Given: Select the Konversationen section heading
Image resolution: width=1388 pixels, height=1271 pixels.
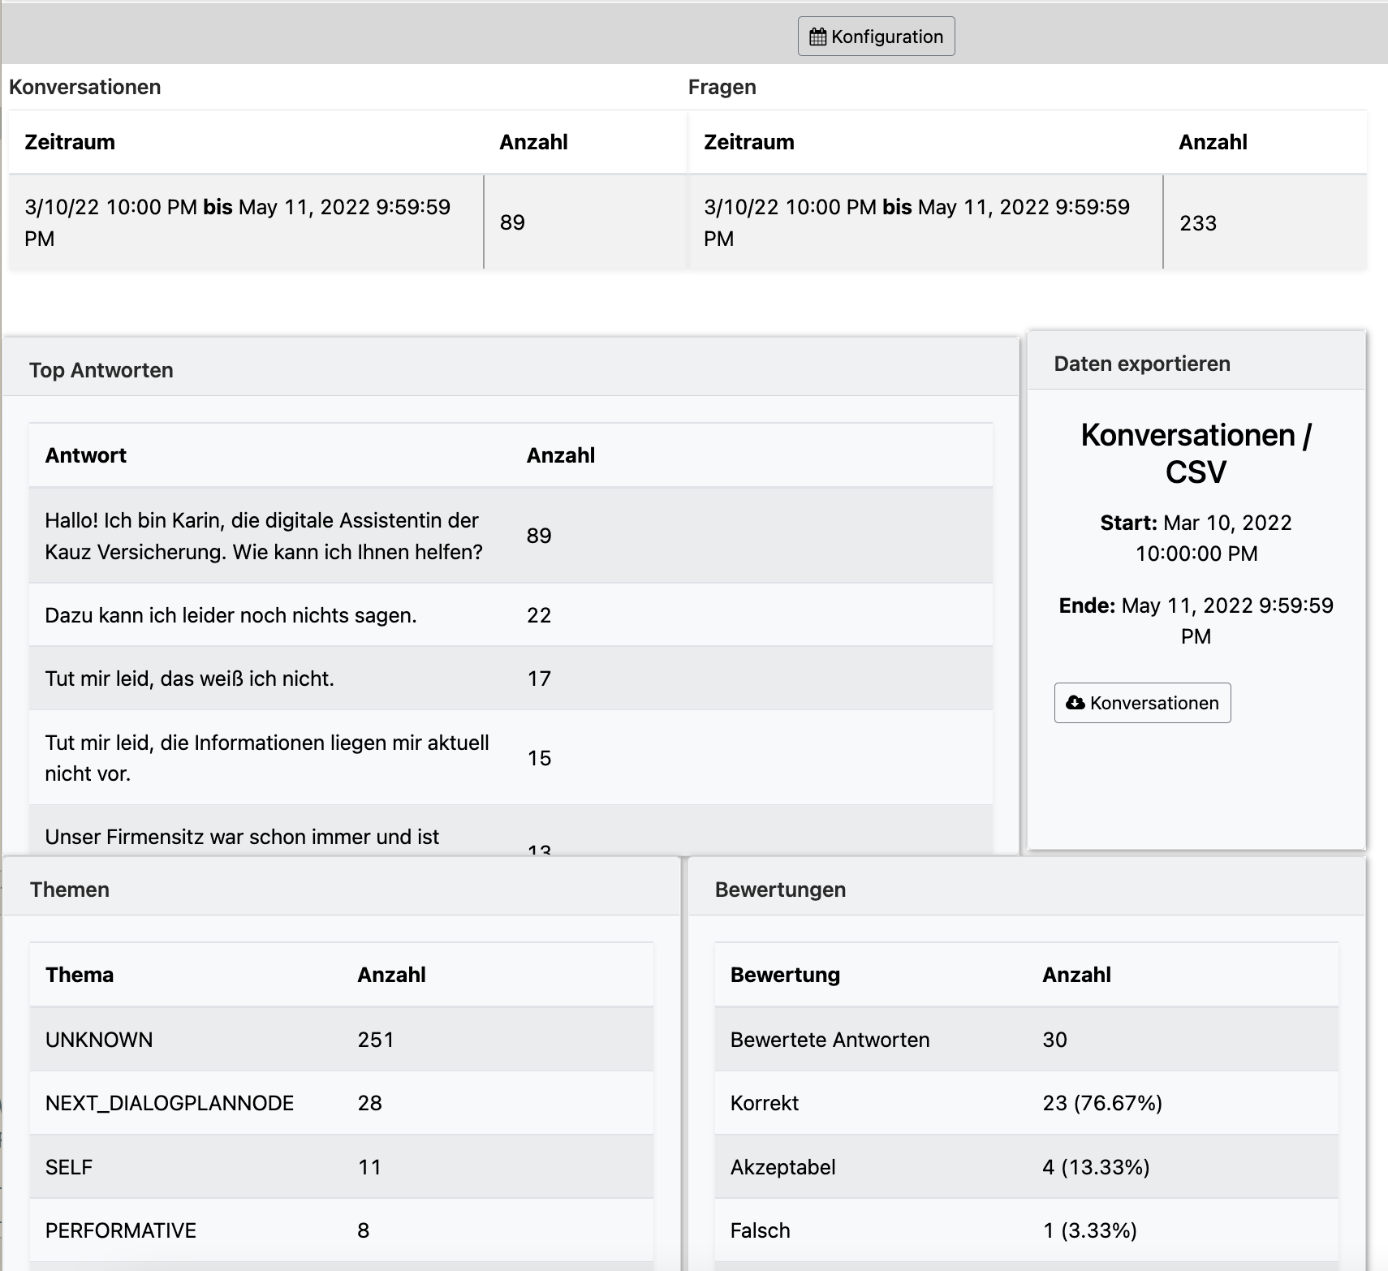Looking at the screenshot, I should (84, 87).
